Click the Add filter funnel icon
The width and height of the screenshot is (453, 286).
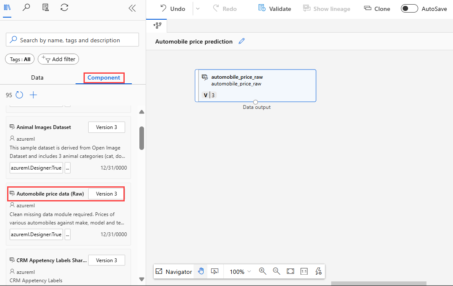tap(46, 59)
